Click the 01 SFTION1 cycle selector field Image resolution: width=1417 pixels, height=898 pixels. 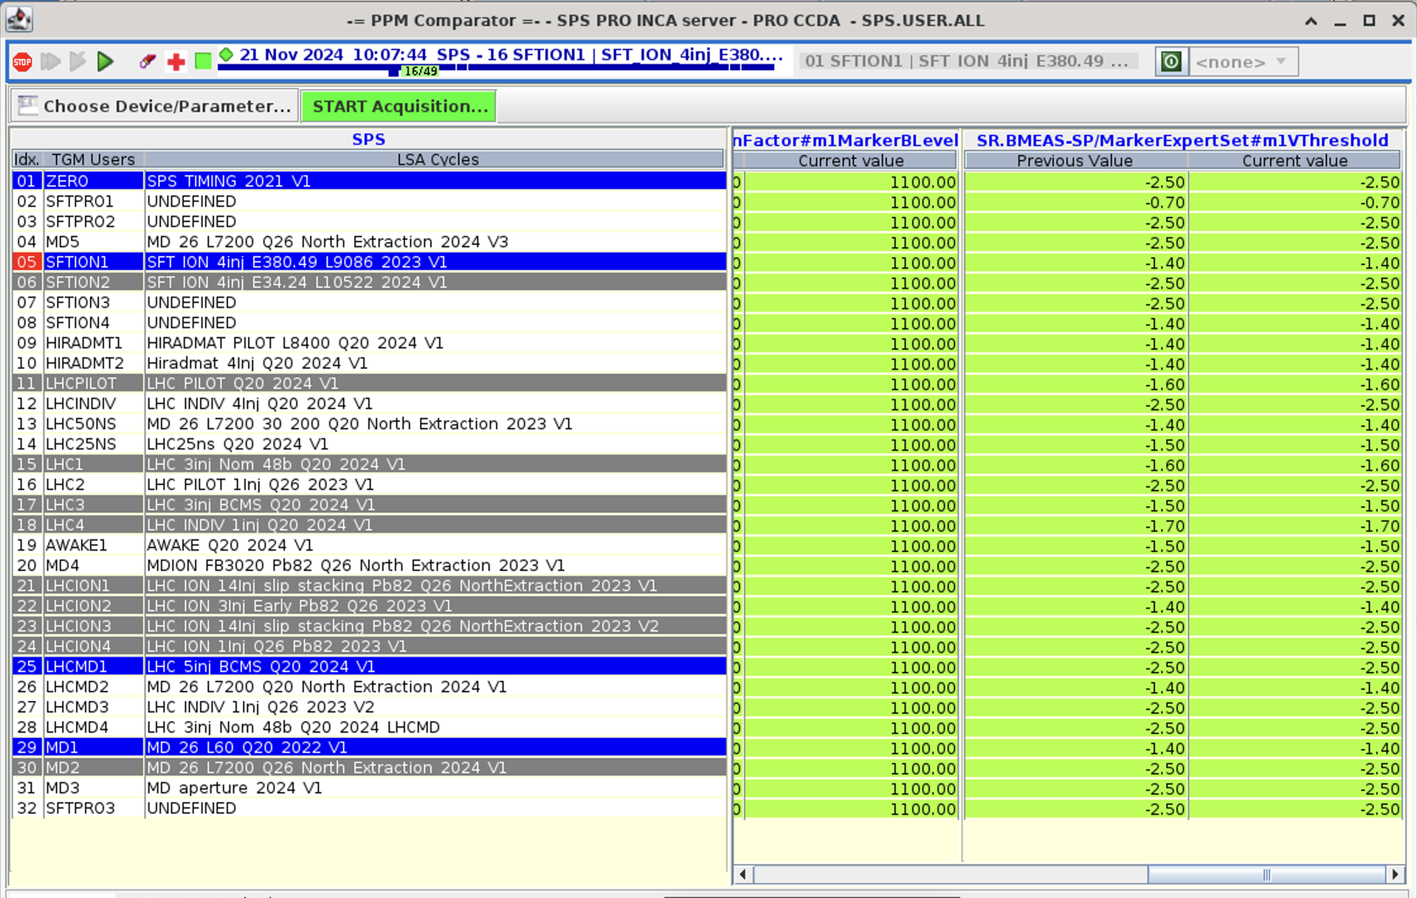pyautogui.click(x=966, y=61)
